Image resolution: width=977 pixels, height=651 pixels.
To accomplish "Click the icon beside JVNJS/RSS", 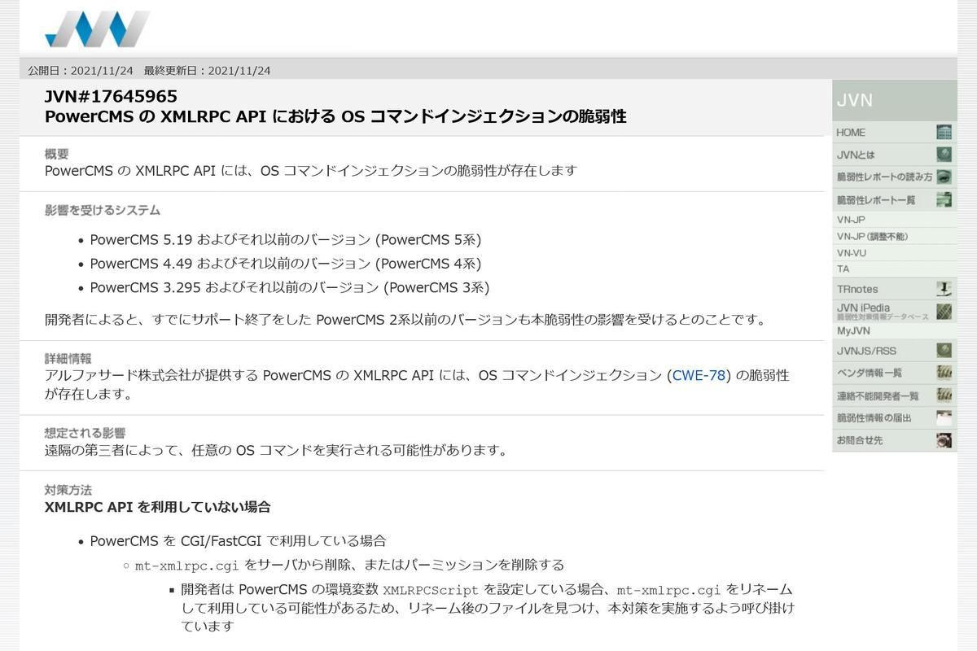I will [944, 351].
